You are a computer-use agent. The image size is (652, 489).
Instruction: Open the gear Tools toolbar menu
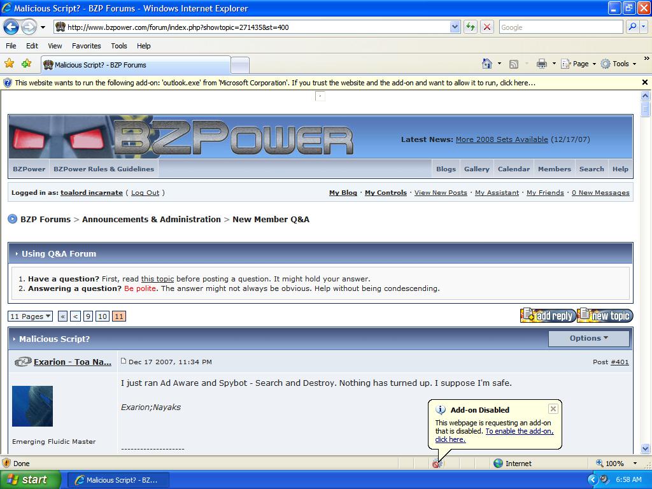618,64
